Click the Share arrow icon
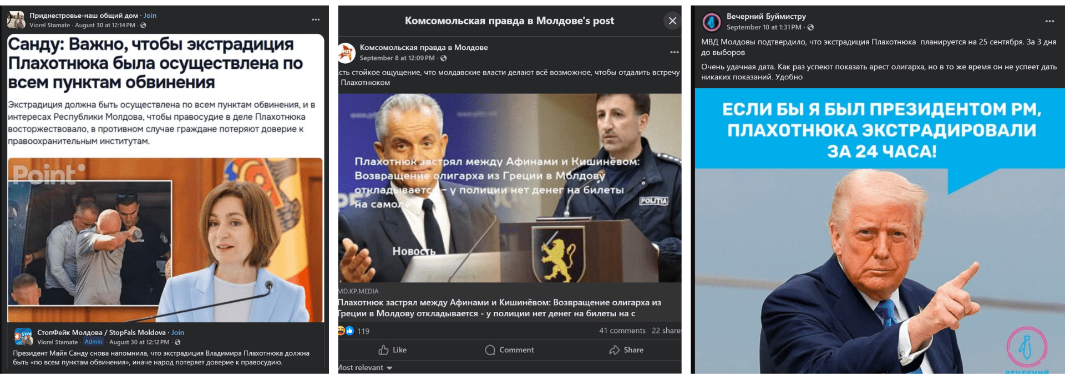Viewport: 1065px width, 375px height. [614, 350]
